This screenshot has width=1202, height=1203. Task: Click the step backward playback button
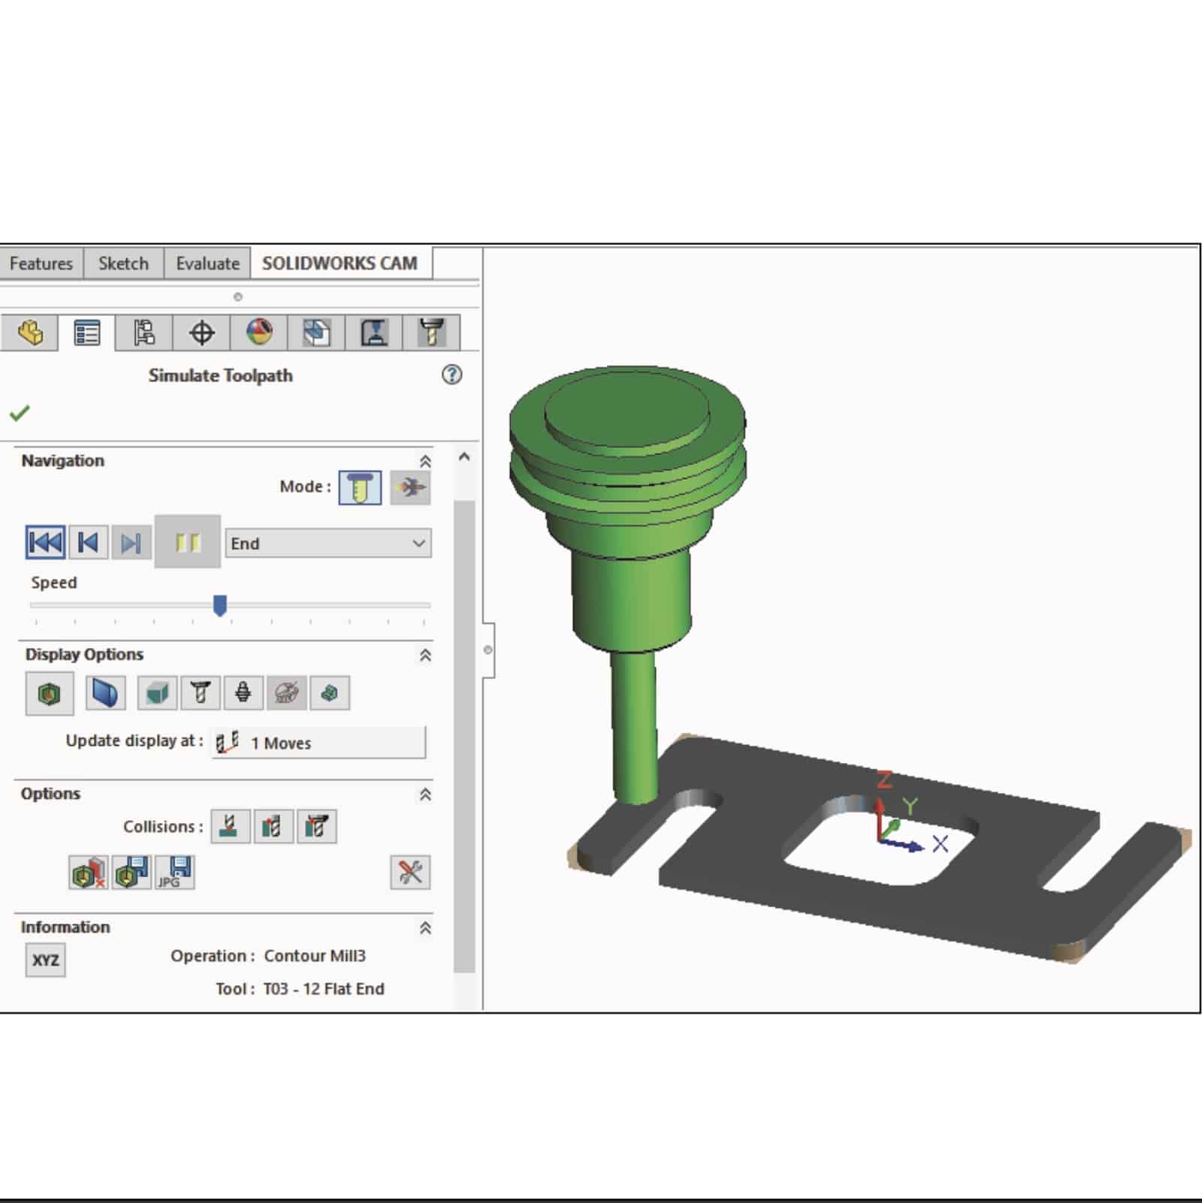click(x=88, y=542)
